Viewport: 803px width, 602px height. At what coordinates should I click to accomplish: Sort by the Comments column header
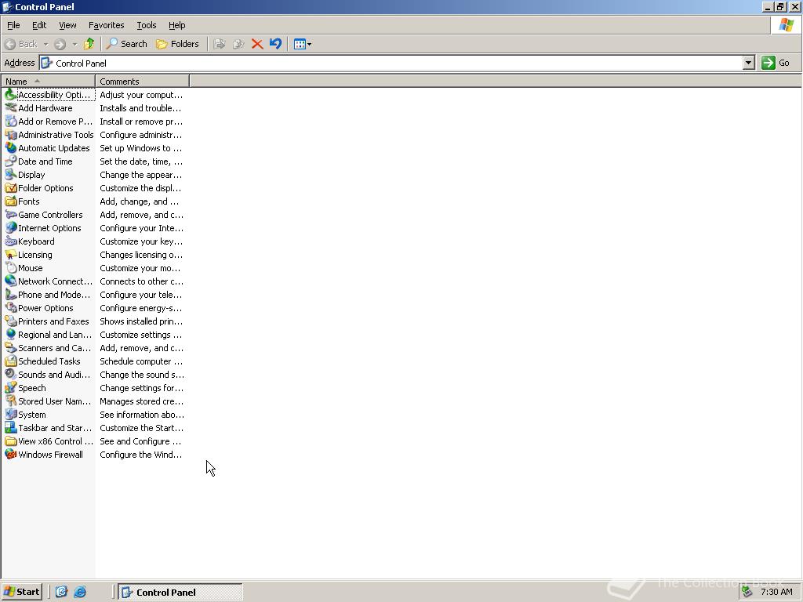tap(142, 81)
